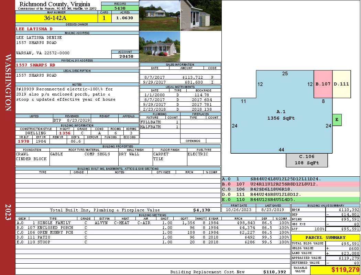Select reviewed entry BTP 8/23/2019
The height and width of the screenshot is (275, 361).
[x=72, y=120]
